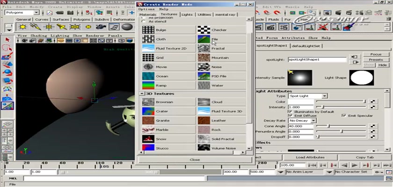Create a Grid texture node

point(168,58)
